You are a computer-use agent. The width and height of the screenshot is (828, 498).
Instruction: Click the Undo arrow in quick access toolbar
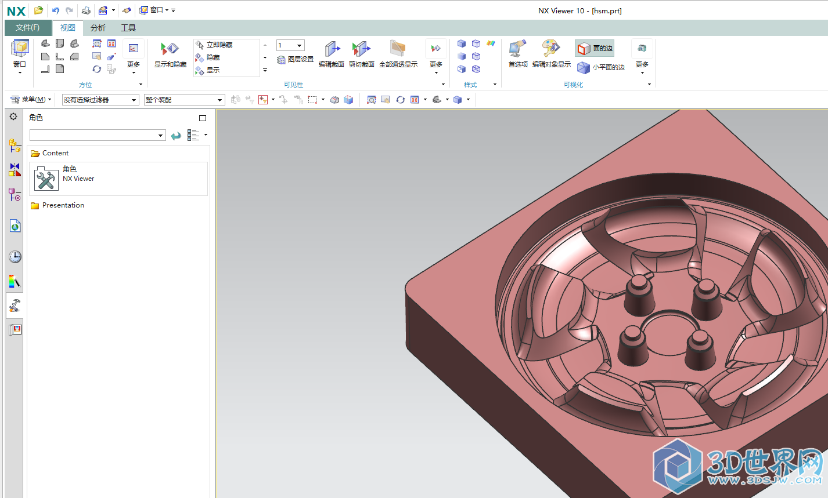(56, 10)
